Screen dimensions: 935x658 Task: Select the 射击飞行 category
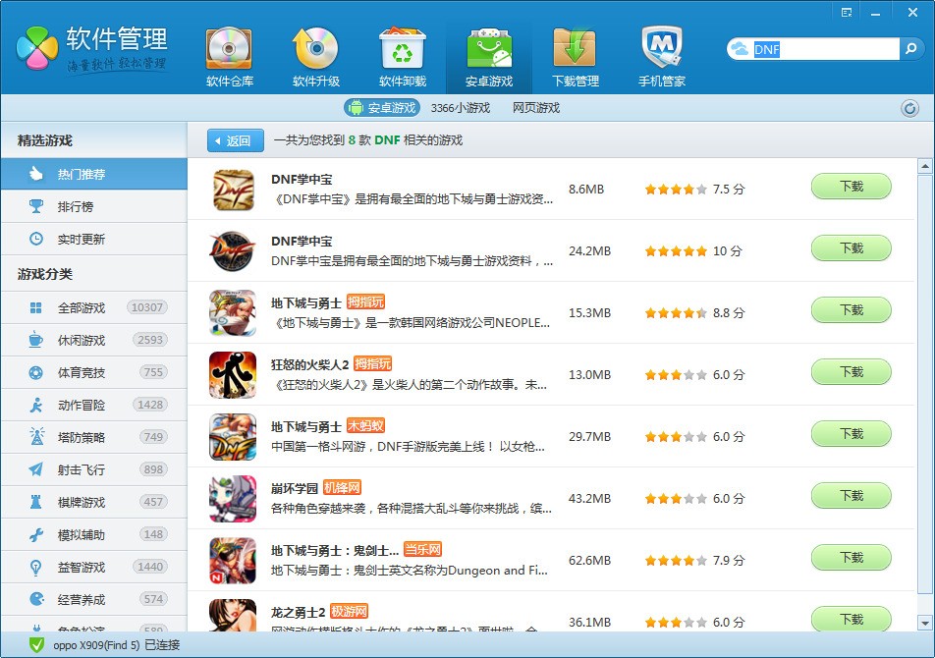(94, 469)
